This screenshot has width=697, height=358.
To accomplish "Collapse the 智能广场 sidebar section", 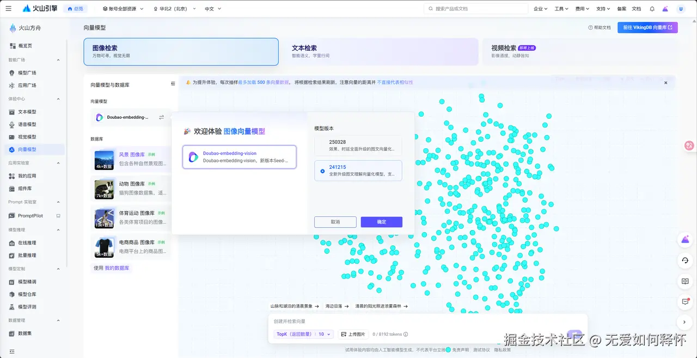I will (58, 60).
